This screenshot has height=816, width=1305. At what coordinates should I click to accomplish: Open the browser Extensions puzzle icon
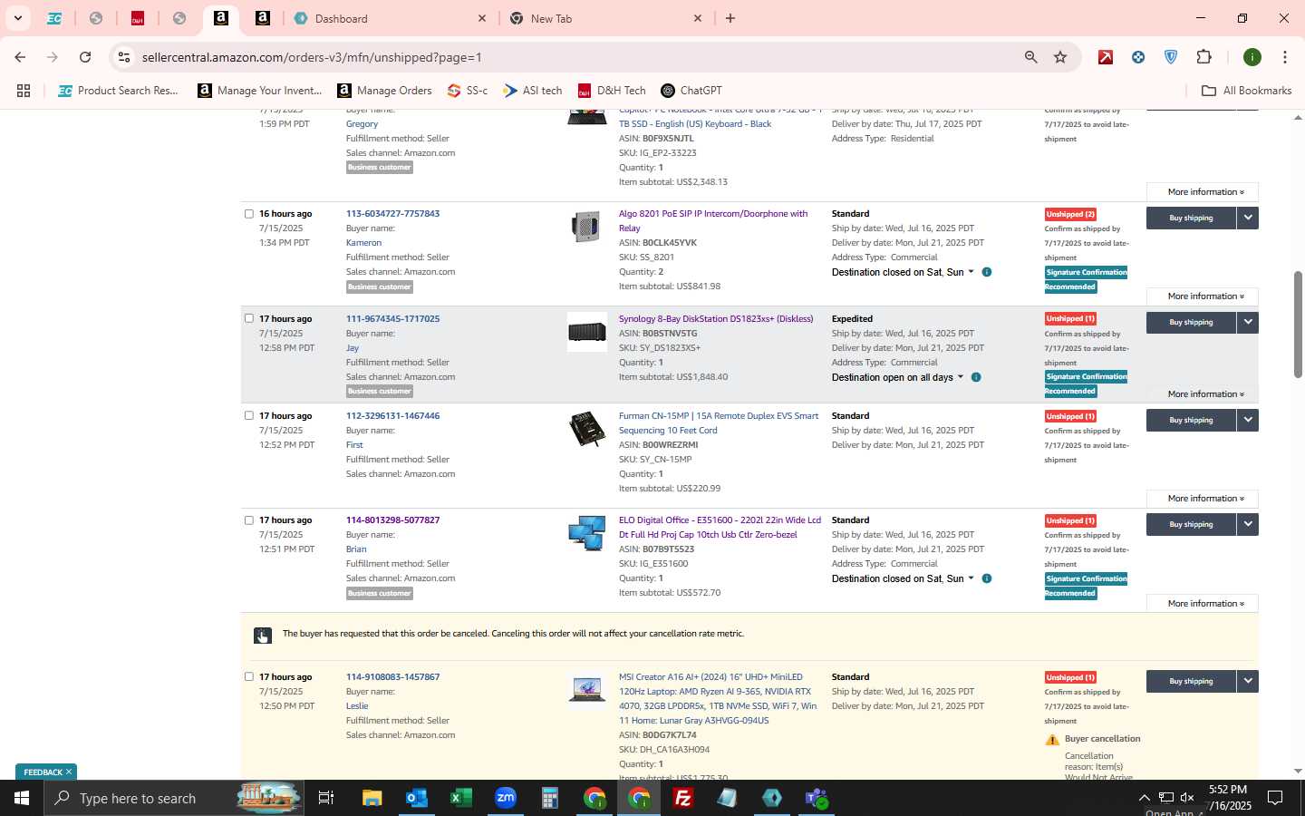coord(1203,57)
